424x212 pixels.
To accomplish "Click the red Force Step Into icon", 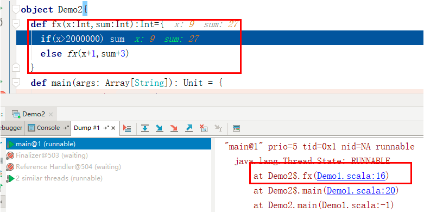I will (174, 128).
